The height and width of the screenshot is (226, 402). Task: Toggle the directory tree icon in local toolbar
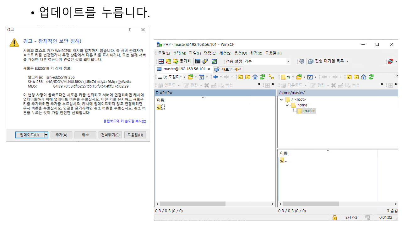click(271, 77)
